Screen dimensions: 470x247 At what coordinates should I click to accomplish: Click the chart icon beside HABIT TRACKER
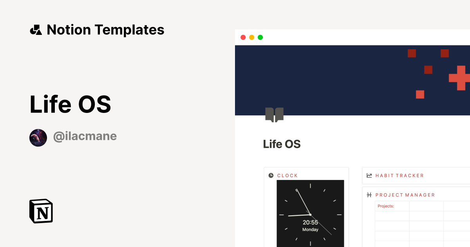369,175
